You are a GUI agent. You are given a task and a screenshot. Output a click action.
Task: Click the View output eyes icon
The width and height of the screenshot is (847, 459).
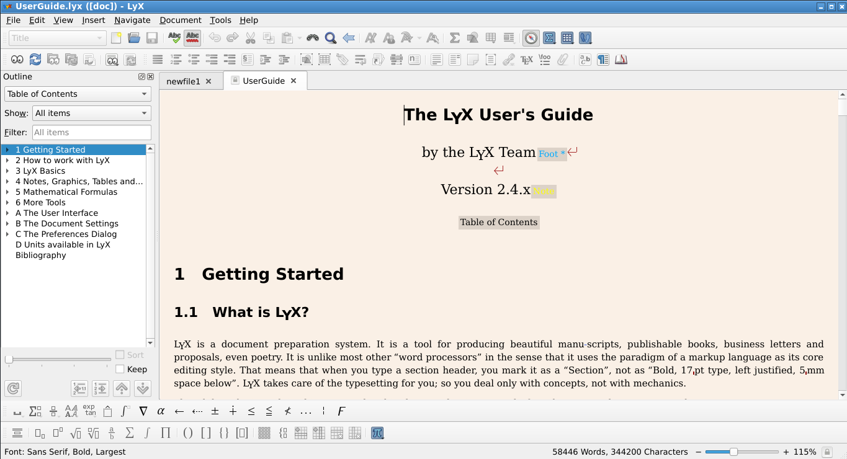[17, 60]
